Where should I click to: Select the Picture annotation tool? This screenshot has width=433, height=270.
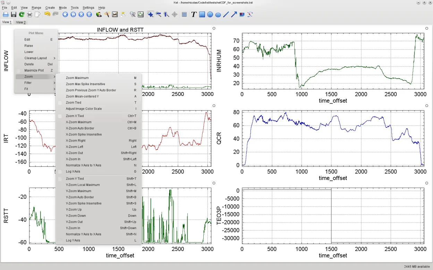click(x=242, y=15)
